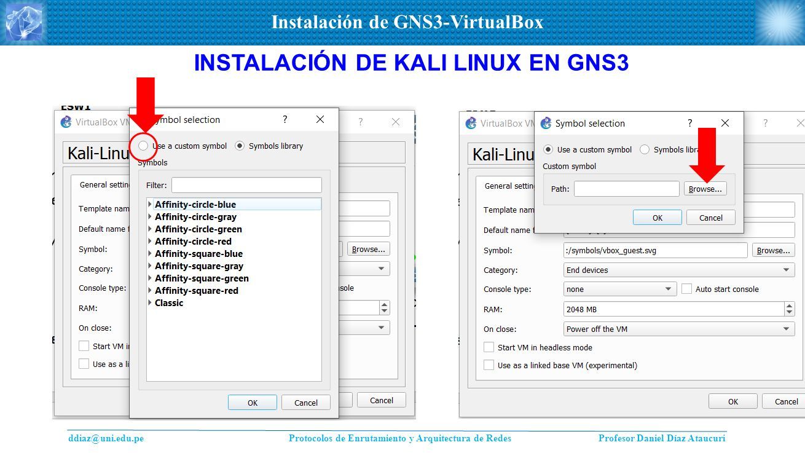Click Browse next to Symbol in right VM window
The height and width of the screenshot is (453, 805).
(774, 250)
